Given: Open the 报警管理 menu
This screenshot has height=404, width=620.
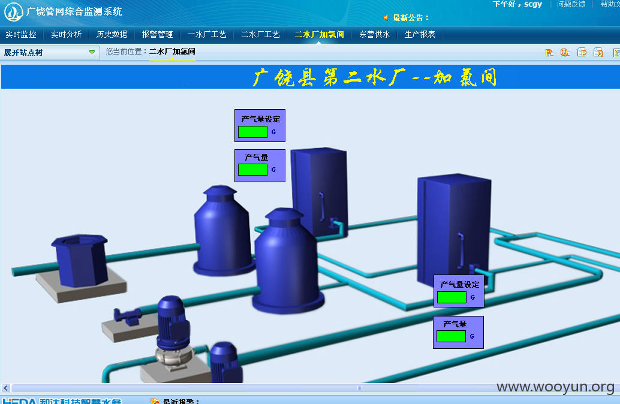Looking at the screenshot, I should [x=157, y=34].
